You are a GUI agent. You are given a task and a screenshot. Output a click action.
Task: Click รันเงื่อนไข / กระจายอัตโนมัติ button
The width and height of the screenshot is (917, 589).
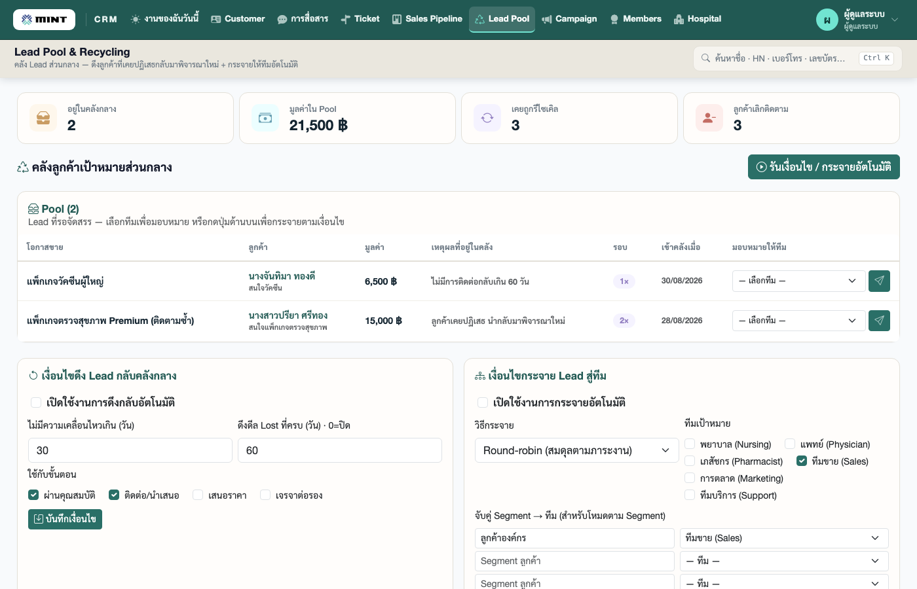coord(824,167)
